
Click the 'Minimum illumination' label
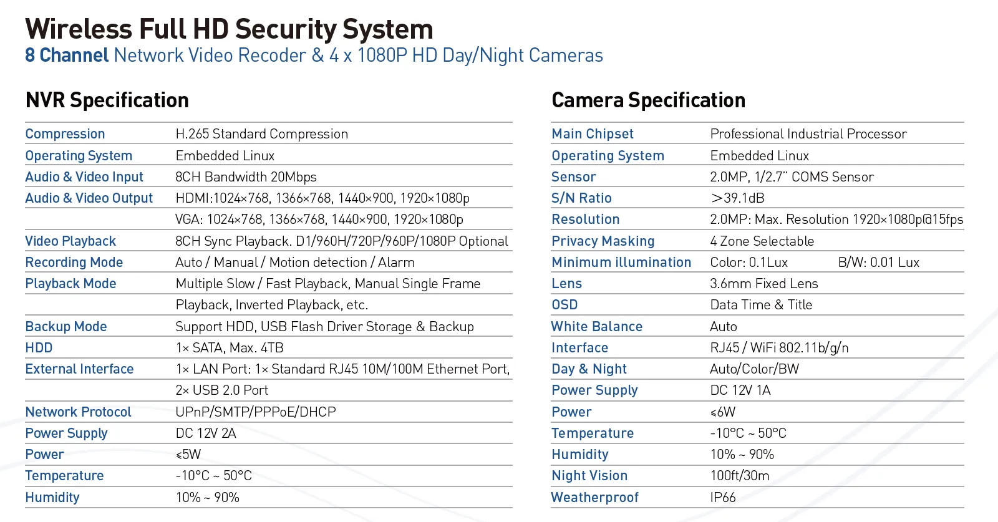621,263
